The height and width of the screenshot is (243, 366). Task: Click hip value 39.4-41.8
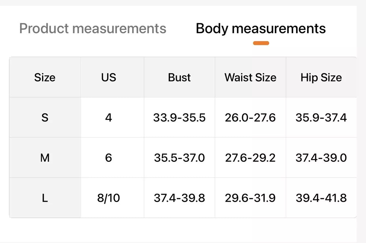321,198
